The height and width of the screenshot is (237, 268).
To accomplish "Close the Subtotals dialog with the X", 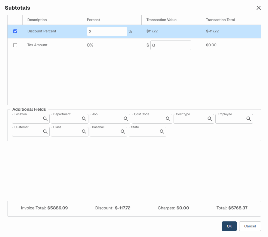I will pyautogui.click(x=259, y=8).
